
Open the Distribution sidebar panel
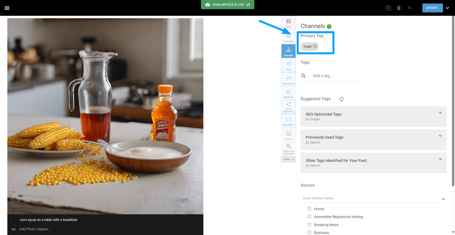(x=288, y=79)
